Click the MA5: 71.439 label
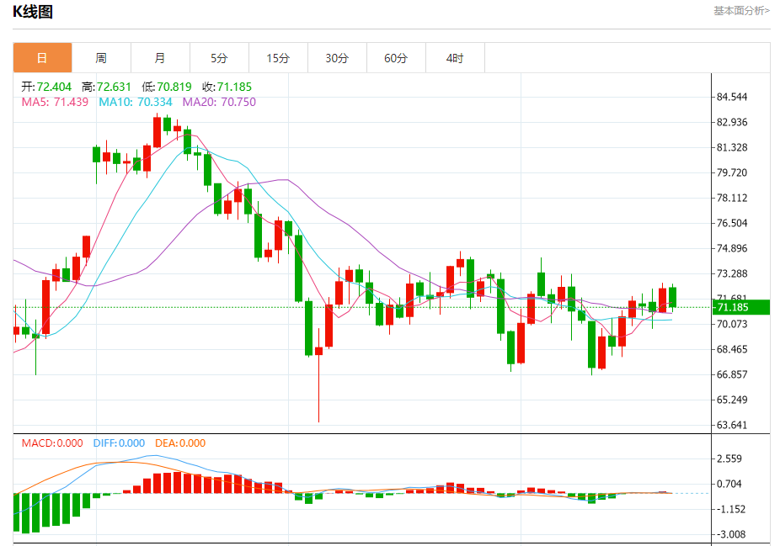 [55, 102]
